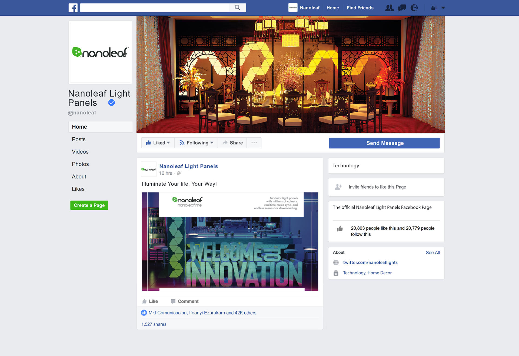Click the @nanoleaf username text

(x=82, y=113)
